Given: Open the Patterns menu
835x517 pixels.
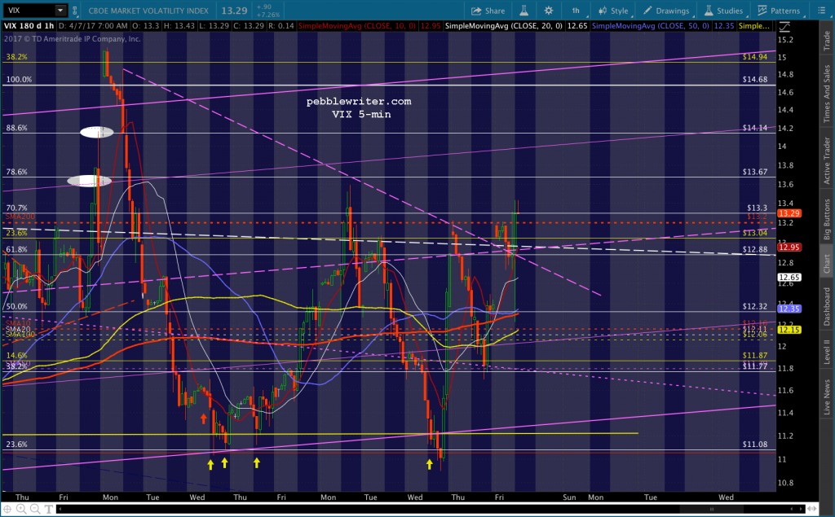Looking at the screenshot, I should (779, 11).
